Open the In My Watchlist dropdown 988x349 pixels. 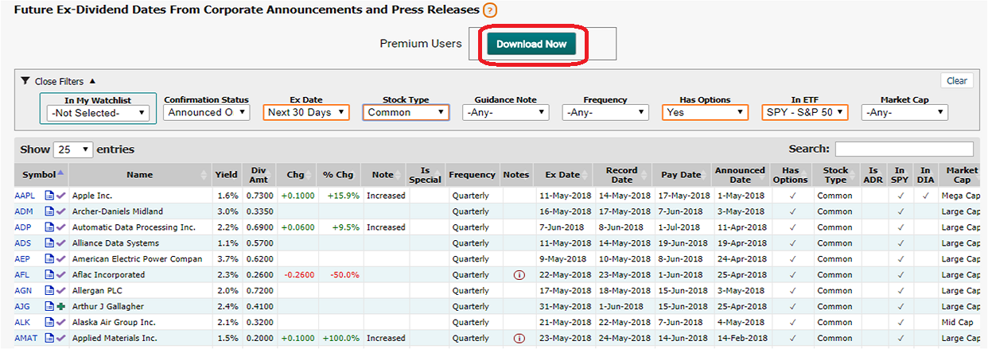click(x=99, y=113)
